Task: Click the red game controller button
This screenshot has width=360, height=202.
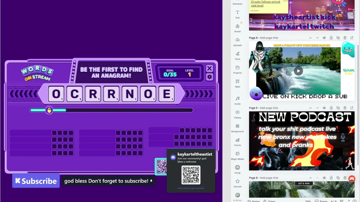Action: pos(352,179)
